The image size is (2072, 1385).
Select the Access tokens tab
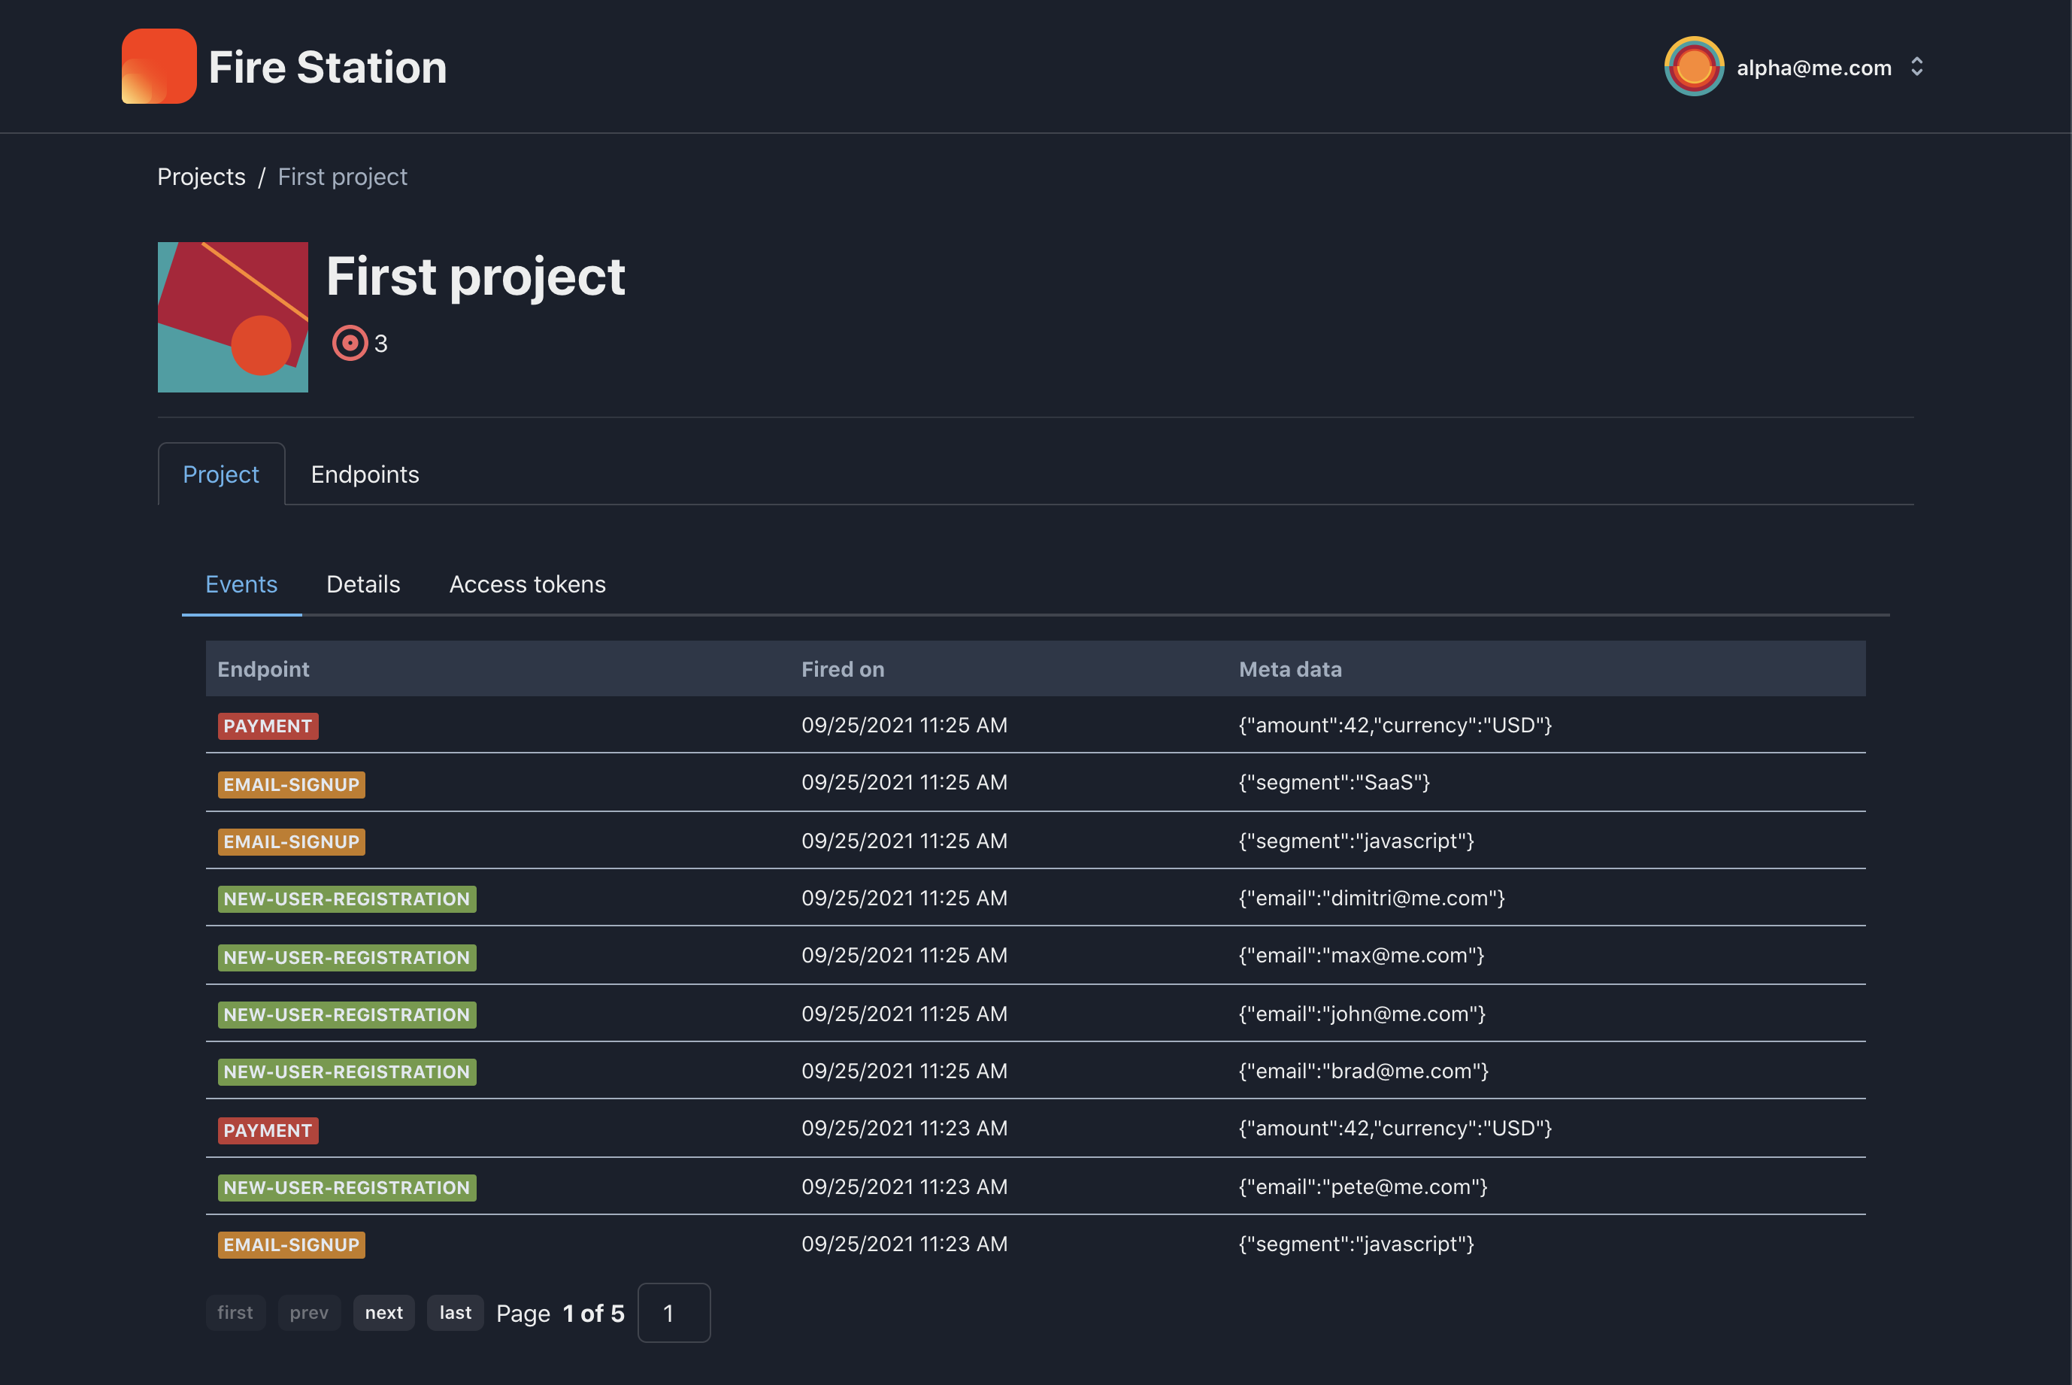click(x=527, y=584)
